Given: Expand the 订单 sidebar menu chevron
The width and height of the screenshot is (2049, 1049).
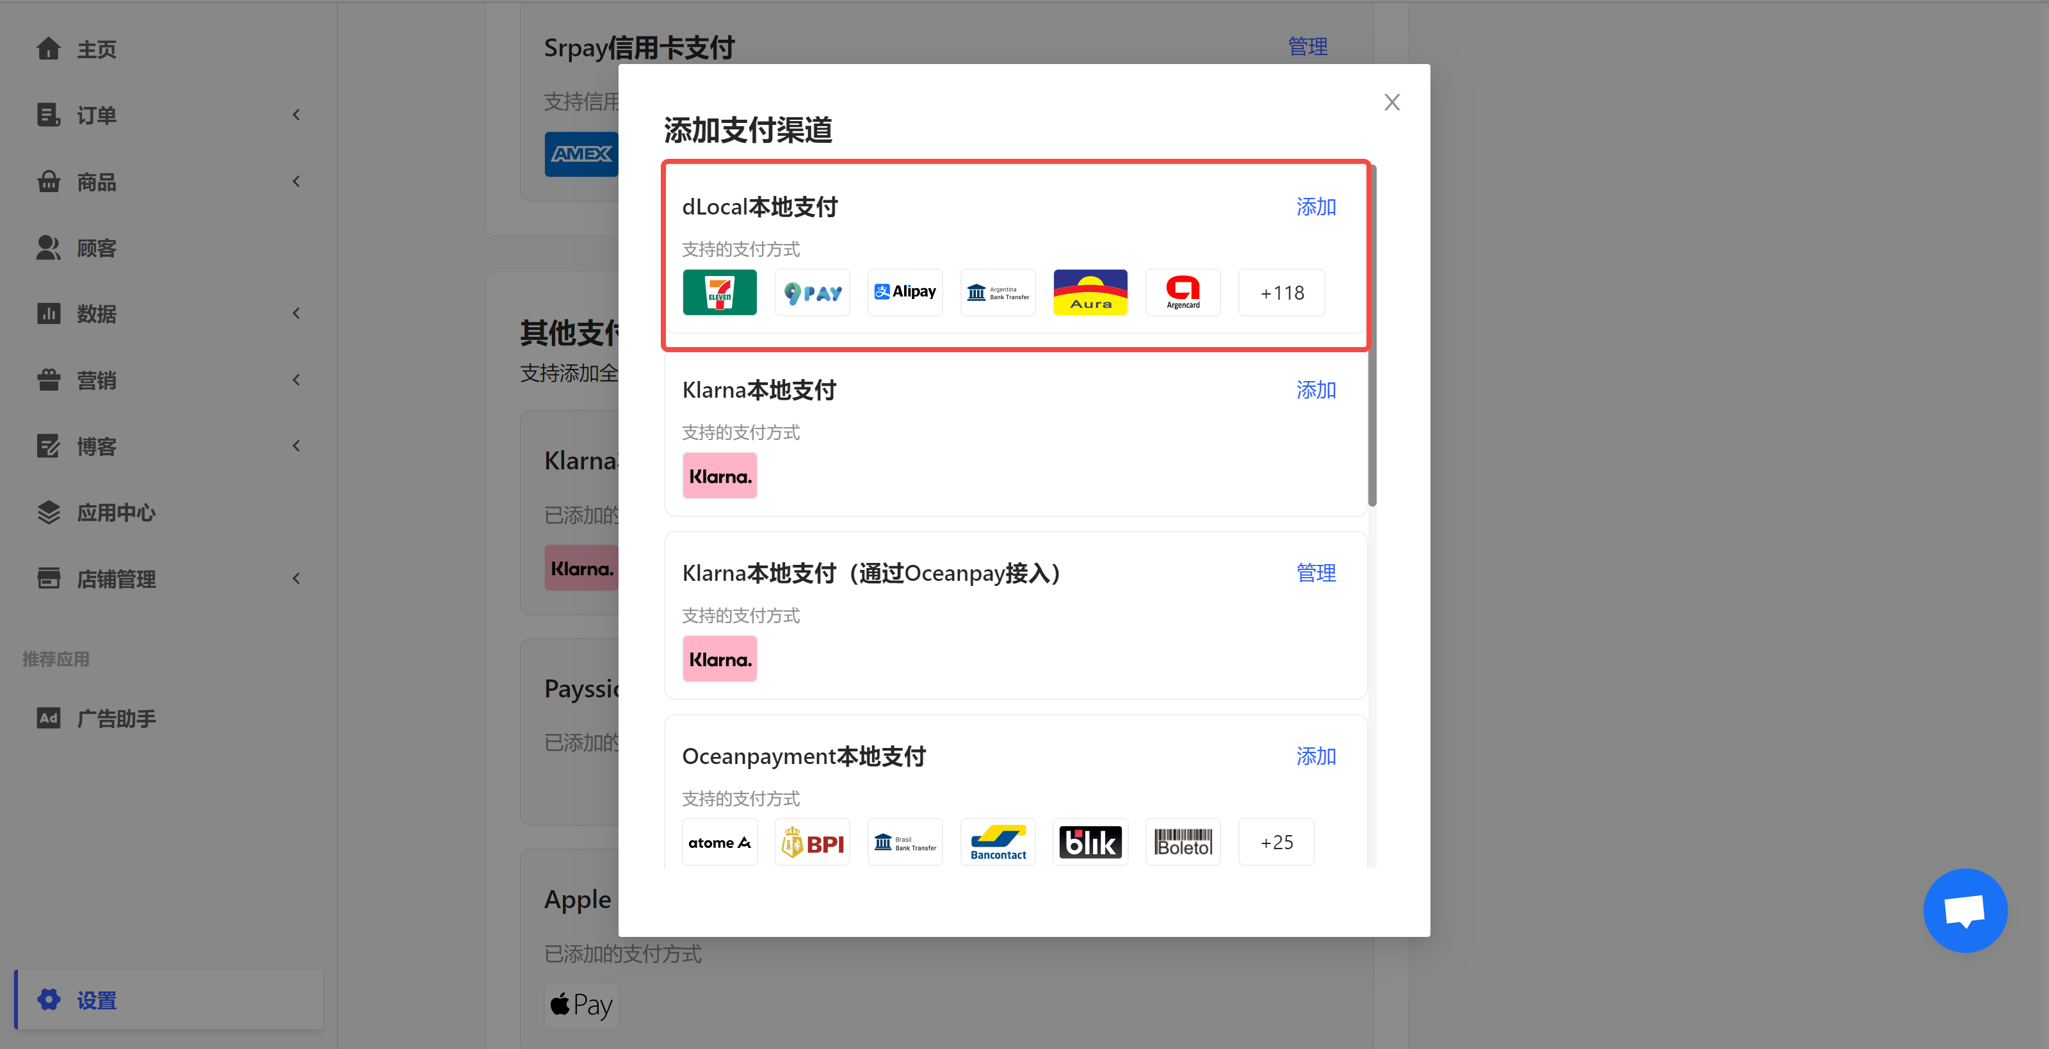Looking at the screenshot, I should tap(296, 115).
